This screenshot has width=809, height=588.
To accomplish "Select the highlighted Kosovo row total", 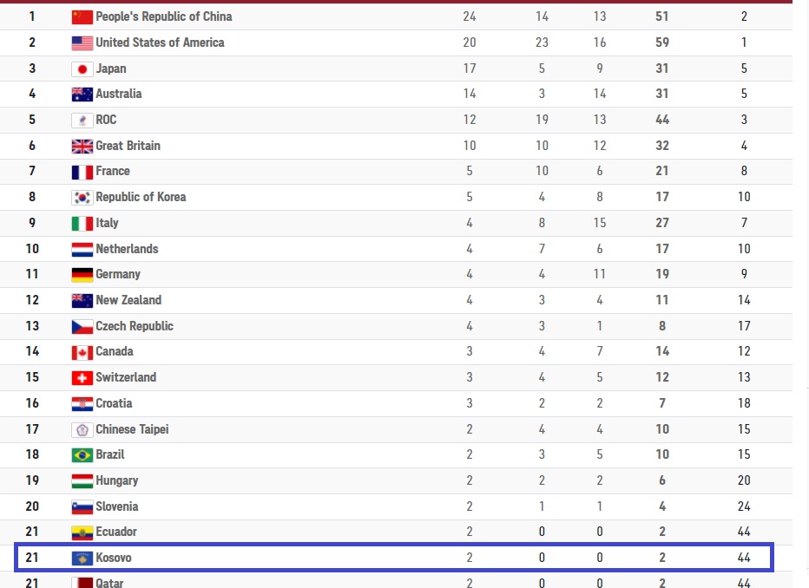I will 662,558.
